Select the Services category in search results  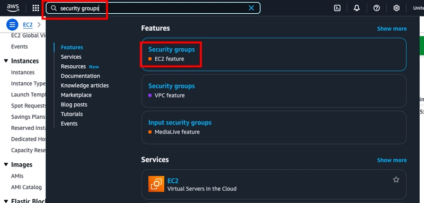[x=71, y=57]
